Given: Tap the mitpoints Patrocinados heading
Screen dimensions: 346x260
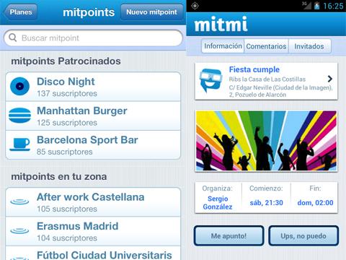Looking at the screenshot, I should [66, 61].
